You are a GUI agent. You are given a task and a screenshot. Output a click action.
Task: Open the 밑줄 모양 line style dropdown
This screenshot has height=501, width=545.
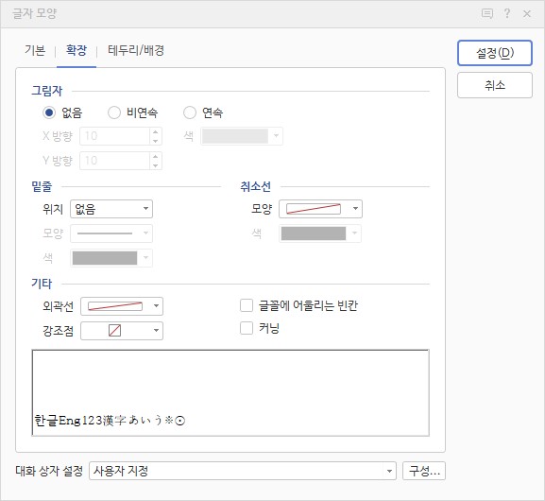(111, 233)
